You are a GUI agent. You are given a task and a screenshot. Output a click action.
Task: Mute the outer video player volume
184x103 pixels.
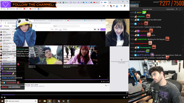point(5,97)
